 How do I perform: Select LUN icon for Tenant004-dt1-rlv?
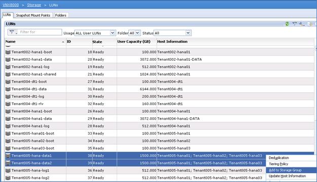8,104
